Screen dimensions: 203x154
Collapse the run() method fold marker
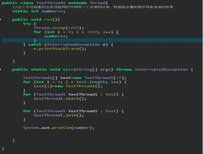coord(0,19)
